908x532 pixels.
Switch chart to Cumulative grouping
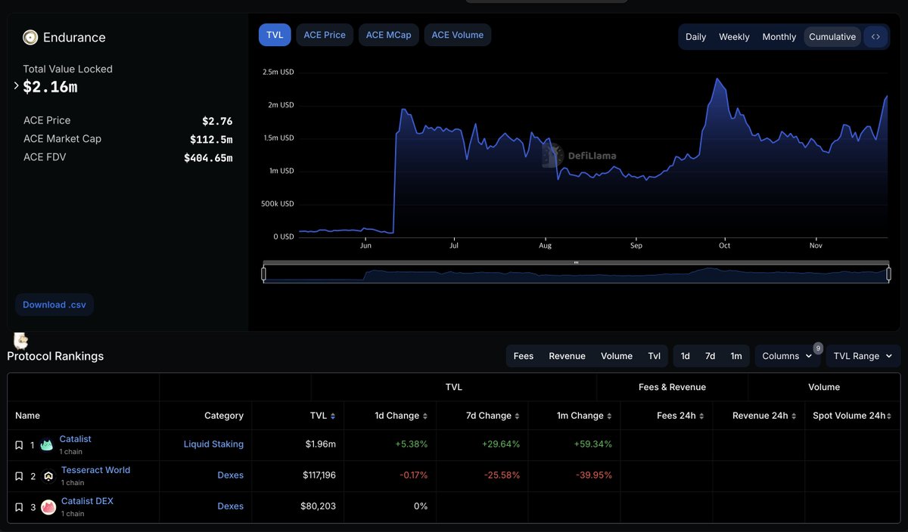coord(832,36)
